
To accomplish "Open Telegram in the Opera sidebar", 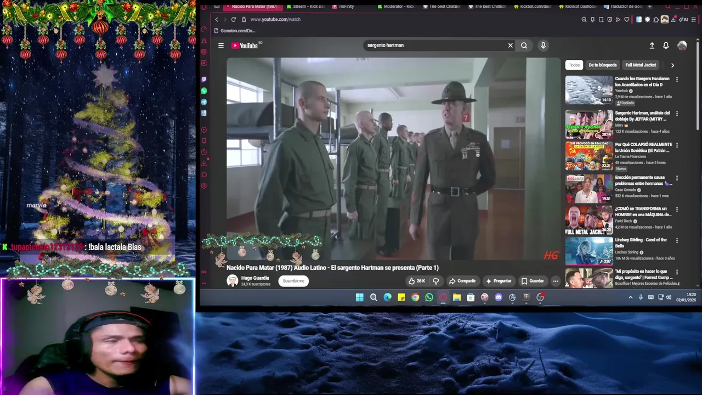I will [x=204, y=102].
